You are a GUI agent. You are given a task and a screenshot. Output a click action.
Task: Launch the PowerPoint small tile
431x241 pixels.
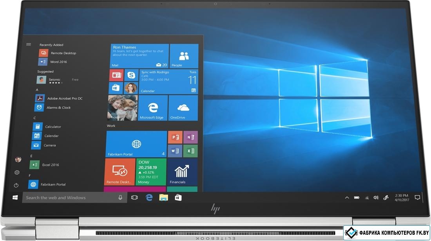tap(176, 137)
